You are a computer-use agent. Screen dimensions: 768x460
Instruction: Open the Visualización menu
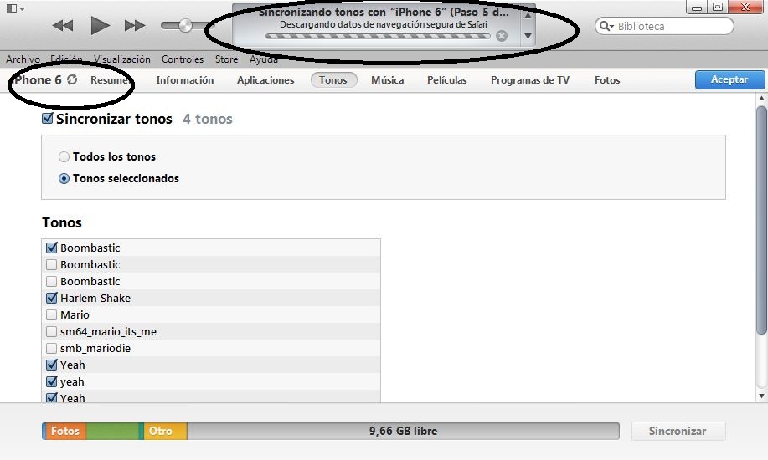click(x=122, y=59)
